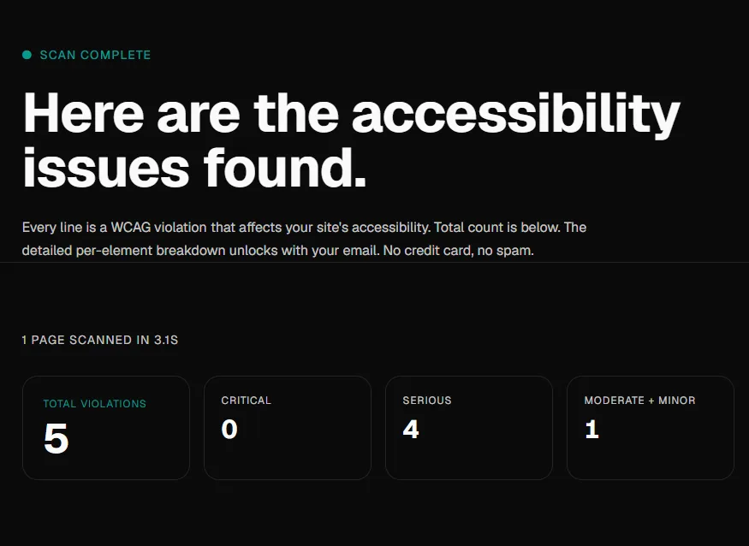Click the CRITICAL label

tap(246, 401)
